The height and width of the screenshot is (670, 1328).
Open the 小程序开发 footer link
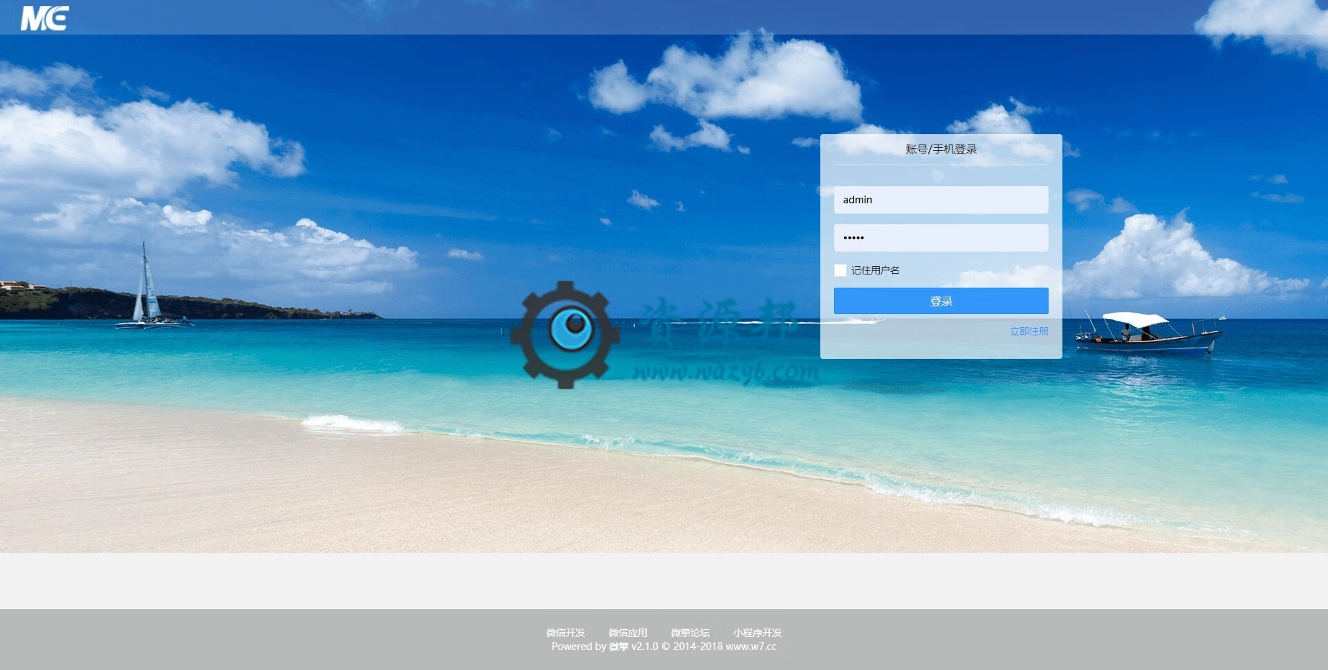pyautogui.click(x=757, y=633)
